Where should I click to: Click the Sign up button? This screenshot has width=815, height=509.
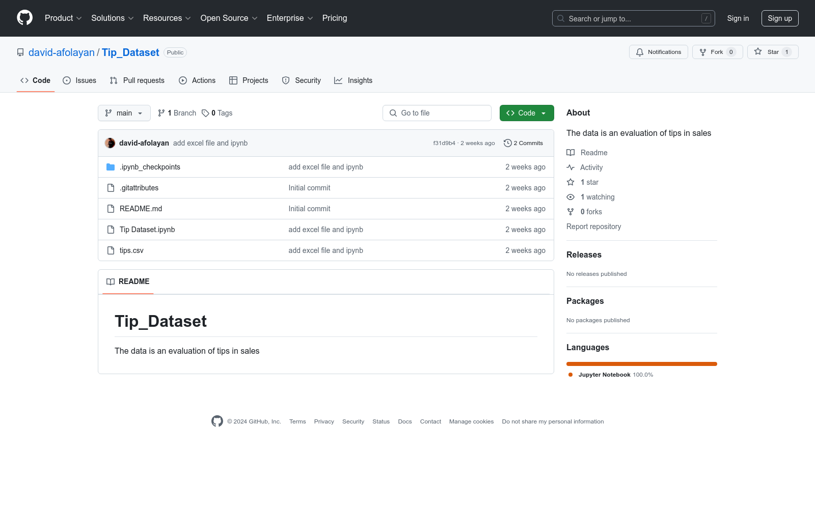click(x=780, y=18)
